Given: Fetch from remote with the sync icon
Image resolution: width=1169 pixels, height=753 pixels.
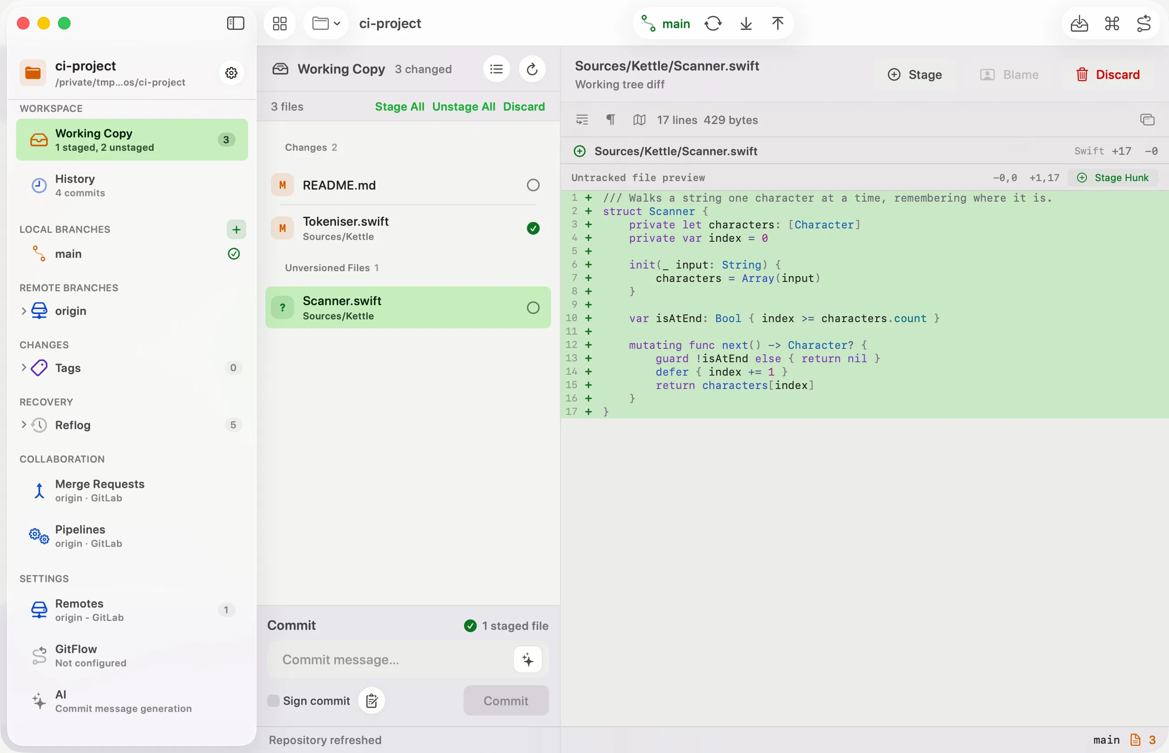Looking at the screenshot, I should point(713,24).
